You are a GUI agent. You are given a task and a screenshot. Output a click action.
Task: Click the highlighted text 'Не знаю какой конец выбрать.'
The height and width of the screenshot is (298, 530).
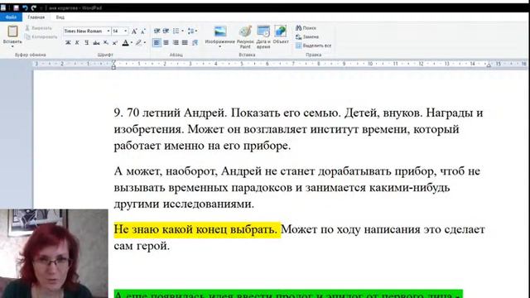195,229
